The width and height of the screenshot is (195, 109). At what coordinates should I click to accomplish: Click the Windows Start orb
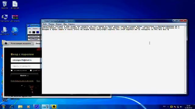point(3,107)
